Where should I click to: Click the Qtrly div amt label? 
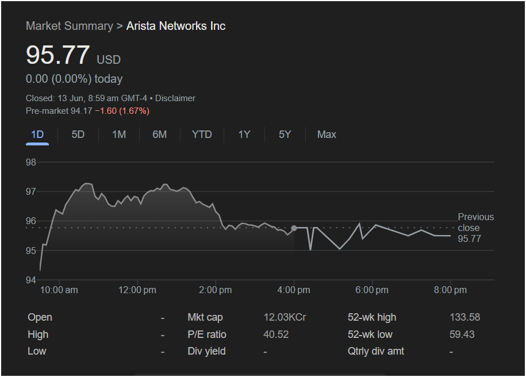(376, 351)
